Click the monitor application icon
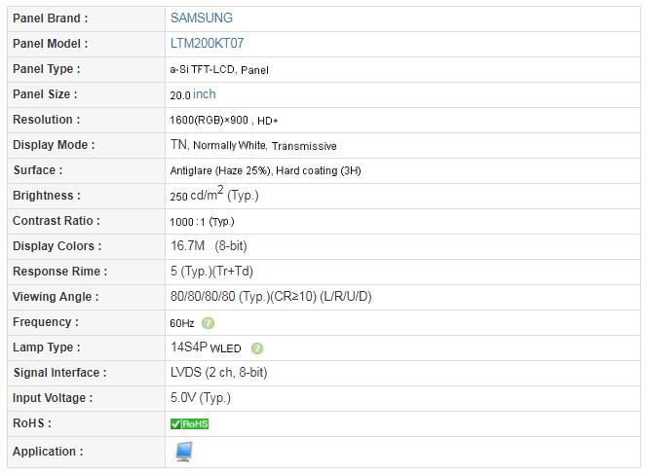This screenshot has height=475, width=648. [x=183, y=452]
